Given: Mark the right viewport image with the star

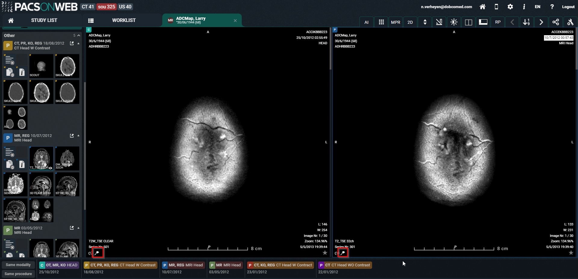Looking at the screenshot, I should (x=571, y=253).
